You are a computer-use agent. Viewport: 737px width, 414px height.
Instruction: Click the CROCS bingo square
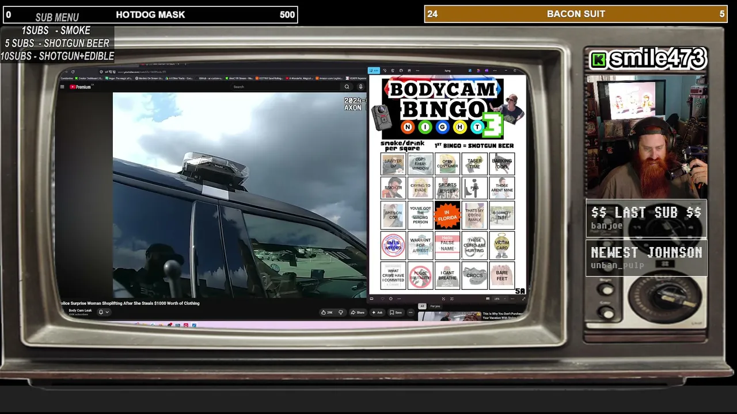[x=474, y=275]
